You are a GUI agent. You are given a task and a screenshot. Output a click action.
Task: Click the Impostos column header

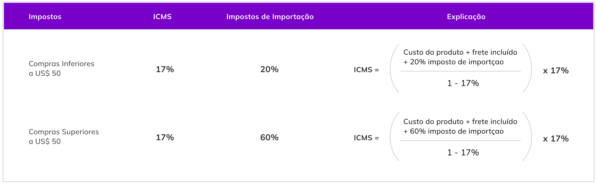pos(45,17)
